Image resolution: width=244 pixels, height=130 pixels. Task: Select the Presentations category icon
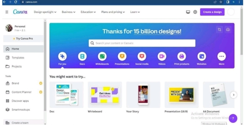(x=122, y=56)
